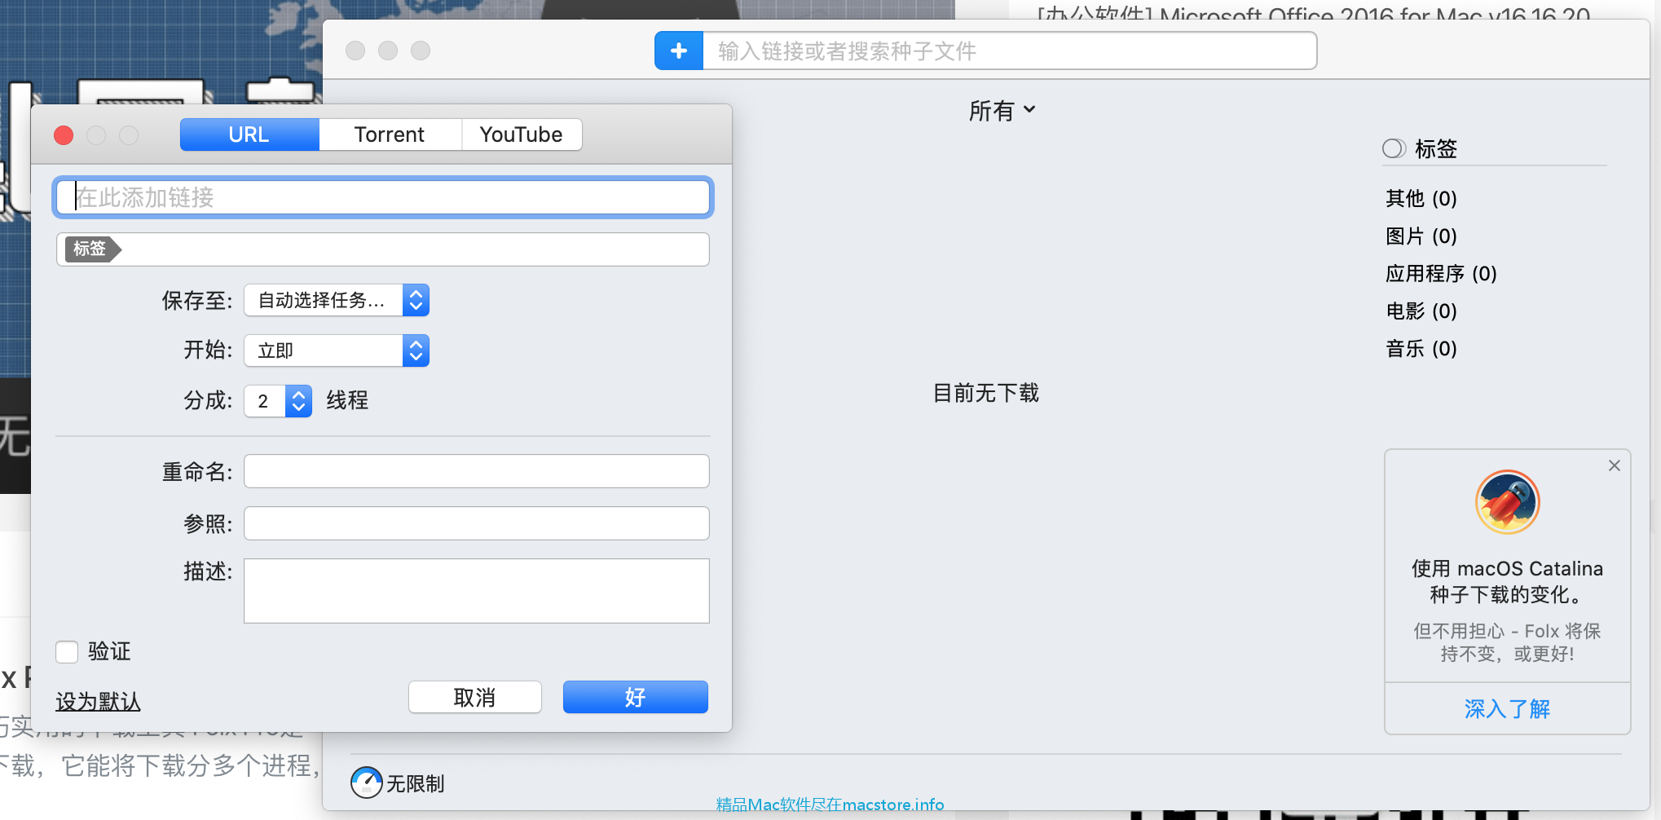
Task: Adjust the 分成 thread count stepper
Action: click(298, 401)
